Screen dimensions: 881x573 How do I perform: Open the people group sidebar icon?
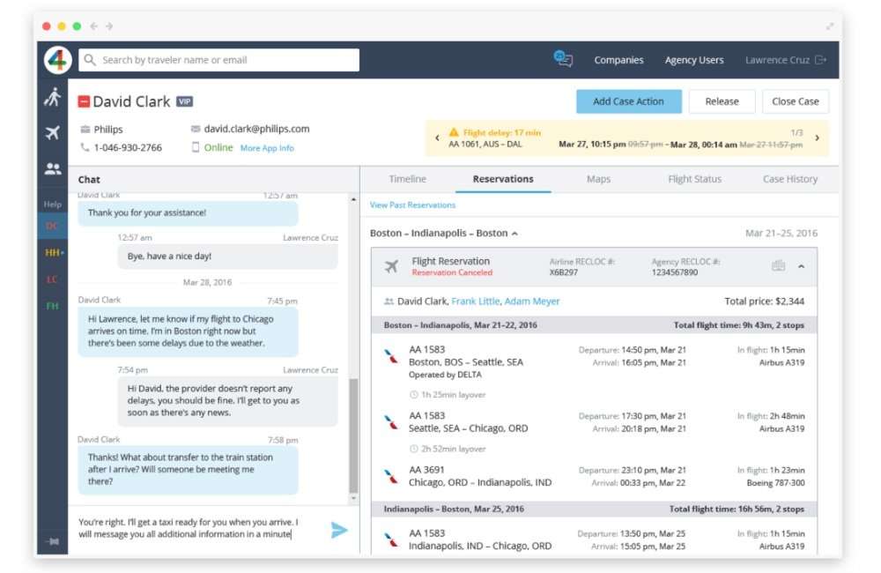(x=53, y=168)
